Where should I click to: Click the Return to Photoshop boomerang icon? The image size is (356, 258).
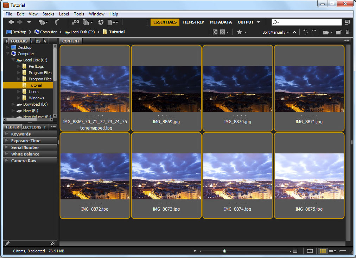tap(56, 22)
